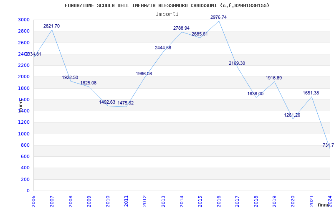Click the Euro y-axis label
This screenshot has width=334, height=209.
click(20, 106)
